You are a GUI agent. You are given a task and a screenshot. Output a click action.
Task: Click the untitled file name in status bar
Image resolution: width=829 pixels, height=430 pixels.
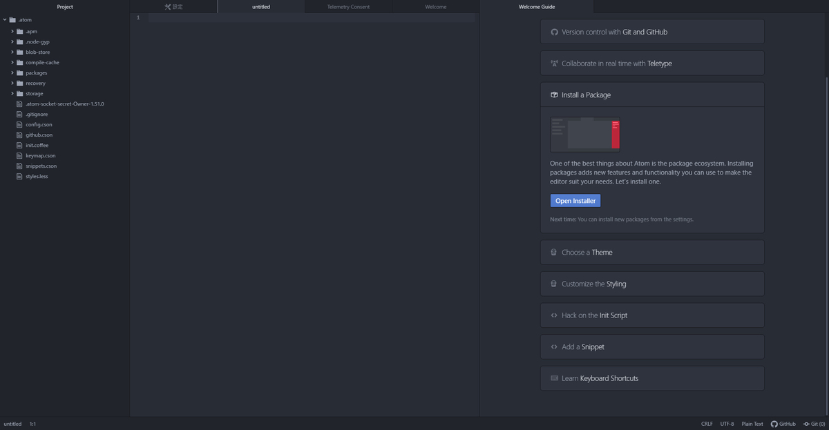pyautogui.click(x=12, y=424)
